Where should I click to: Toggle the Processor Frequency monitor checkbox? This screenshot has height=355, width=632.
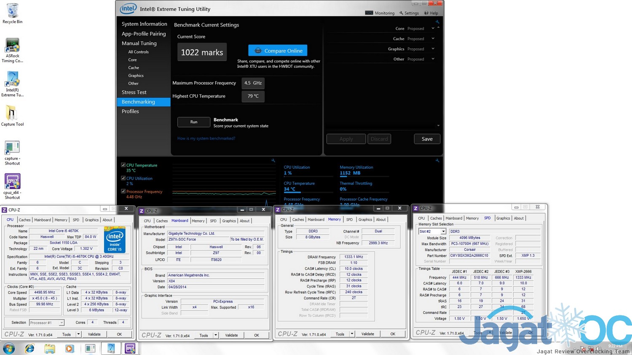pos(123,191)
